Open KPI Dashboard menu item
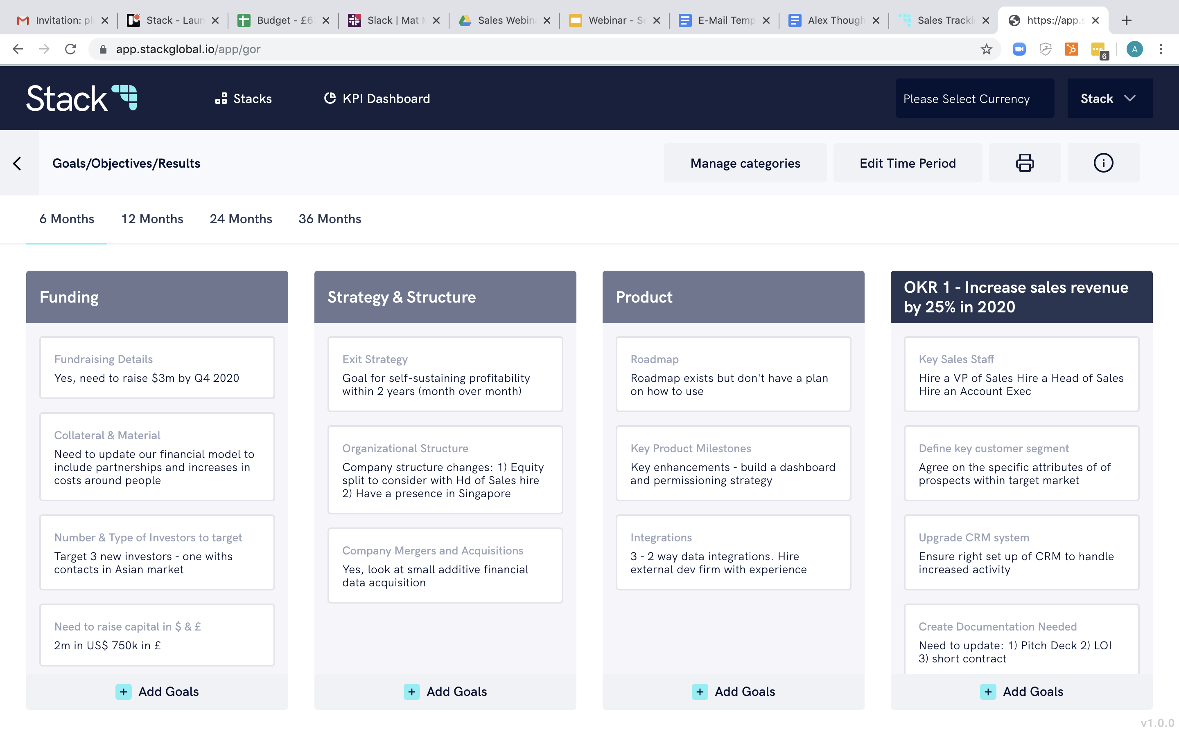The height and width of the screenshot is (736, 1179). [377, 98]
